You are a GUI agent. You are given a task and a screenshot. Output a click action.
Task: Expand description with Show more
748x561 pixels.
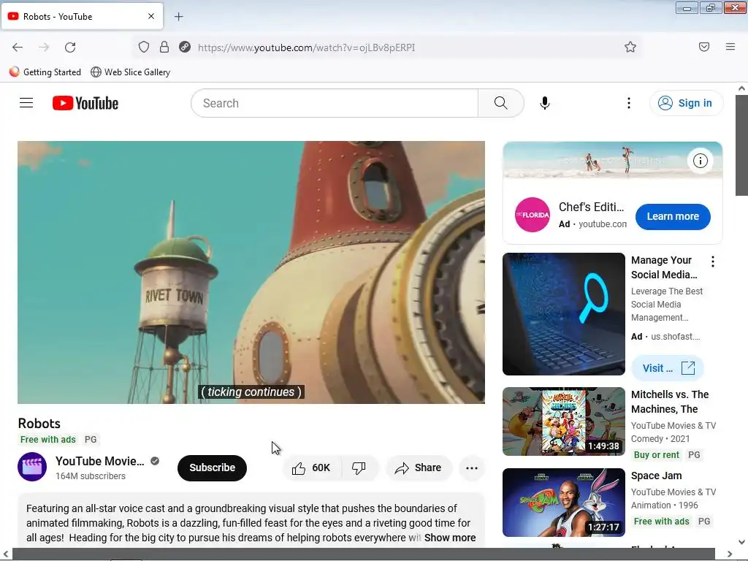(x=450, y=538)
